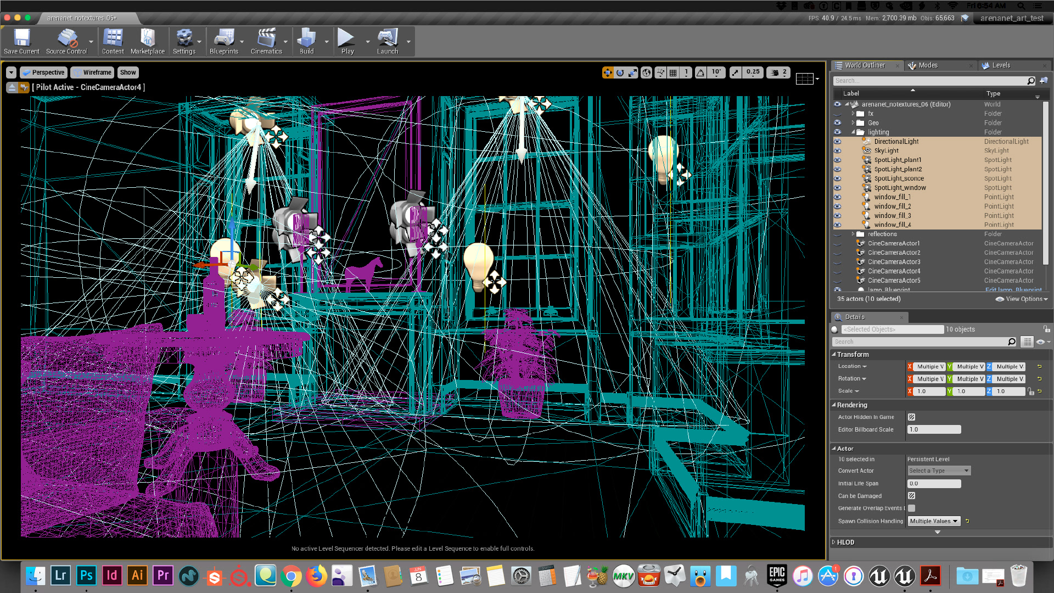
Task: Toggle grid snapping icon
Action: (673, 72)
